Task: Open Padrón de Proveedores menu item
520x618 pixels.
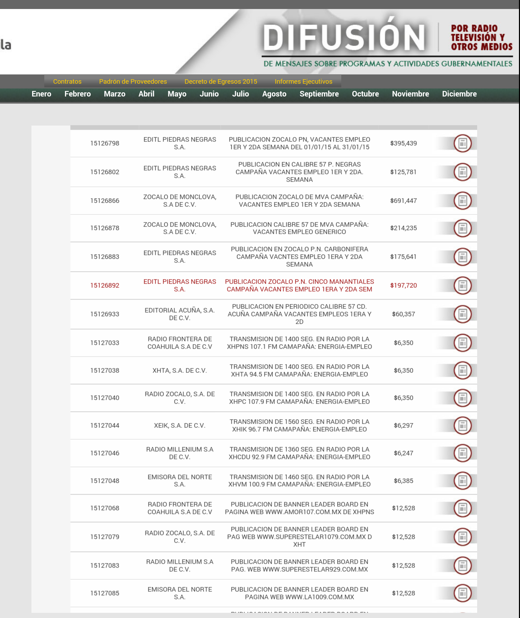Action: 133,82
